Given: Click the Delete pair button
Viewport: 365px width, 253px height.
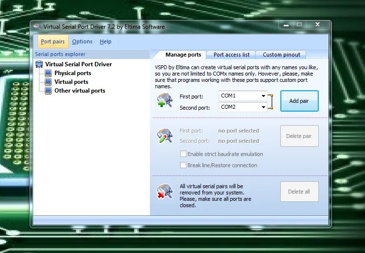Looking at the screenshot, I should click(x=299, y=136).
